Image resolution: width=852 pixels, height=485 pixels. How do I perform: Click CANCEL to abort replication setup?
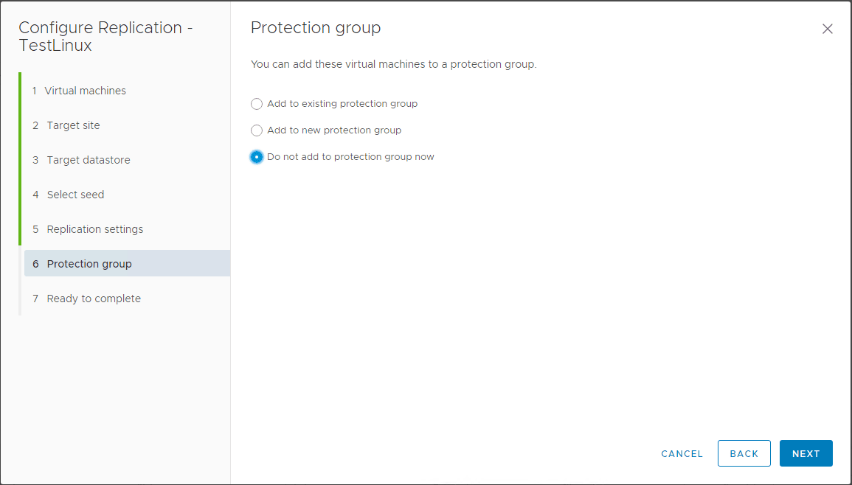pos(681,453)
